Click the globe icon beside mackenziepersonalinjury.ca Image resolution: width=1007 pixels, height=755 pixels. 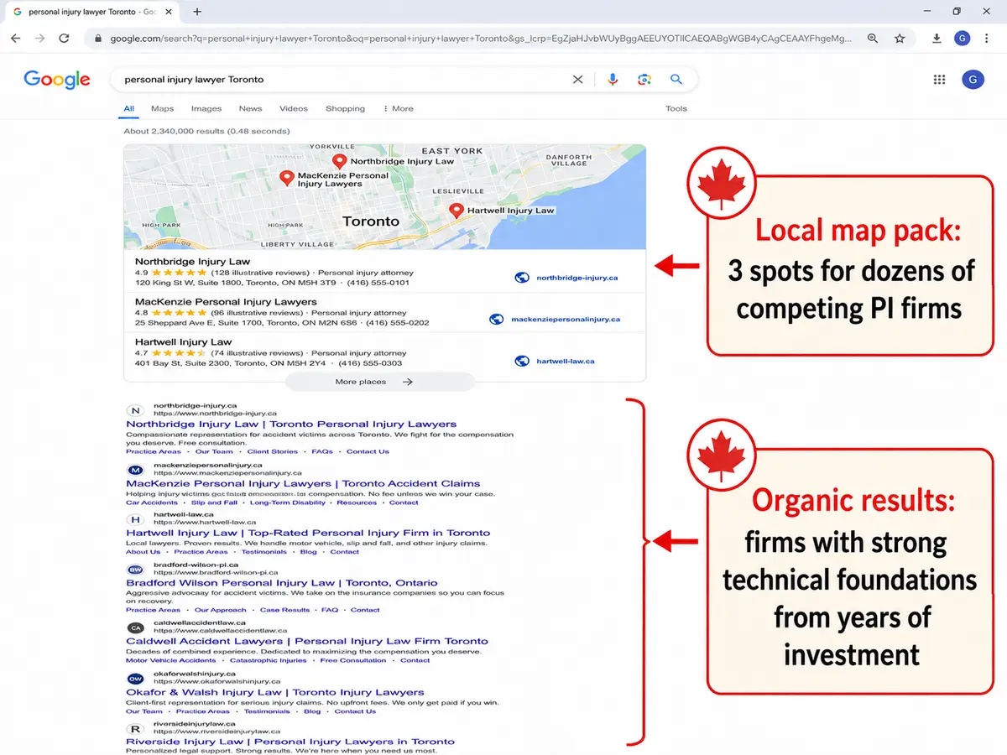pos(496,319)
